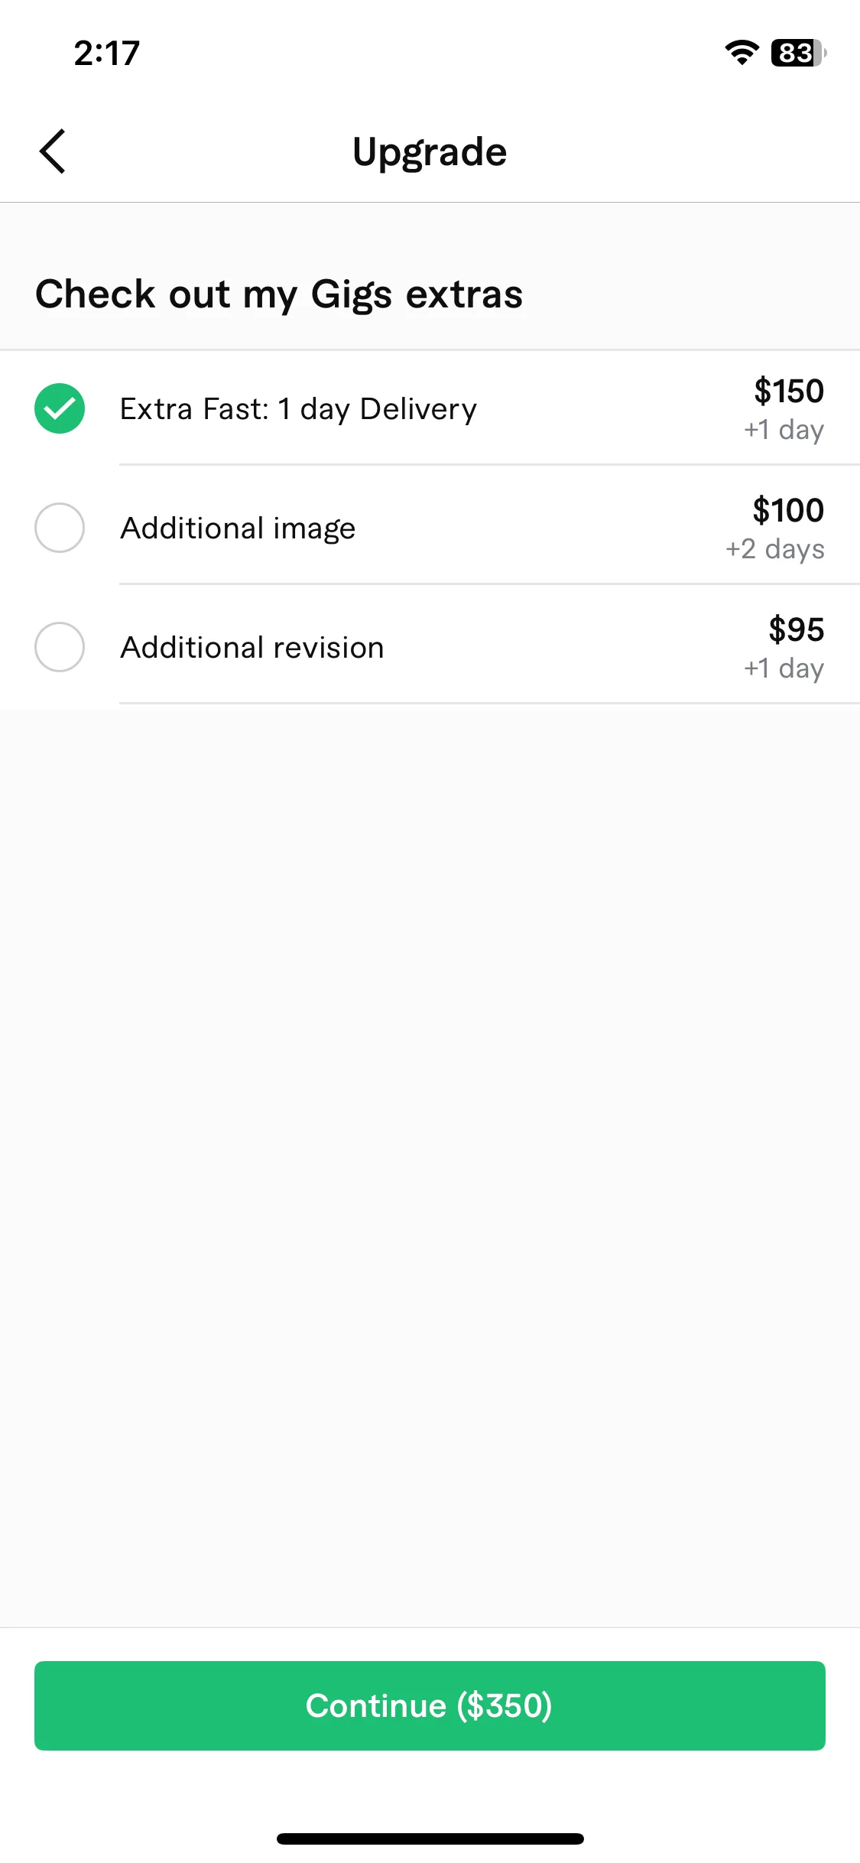Check the Additional revision circle
860x1863 pixels.
coord(60,647)
